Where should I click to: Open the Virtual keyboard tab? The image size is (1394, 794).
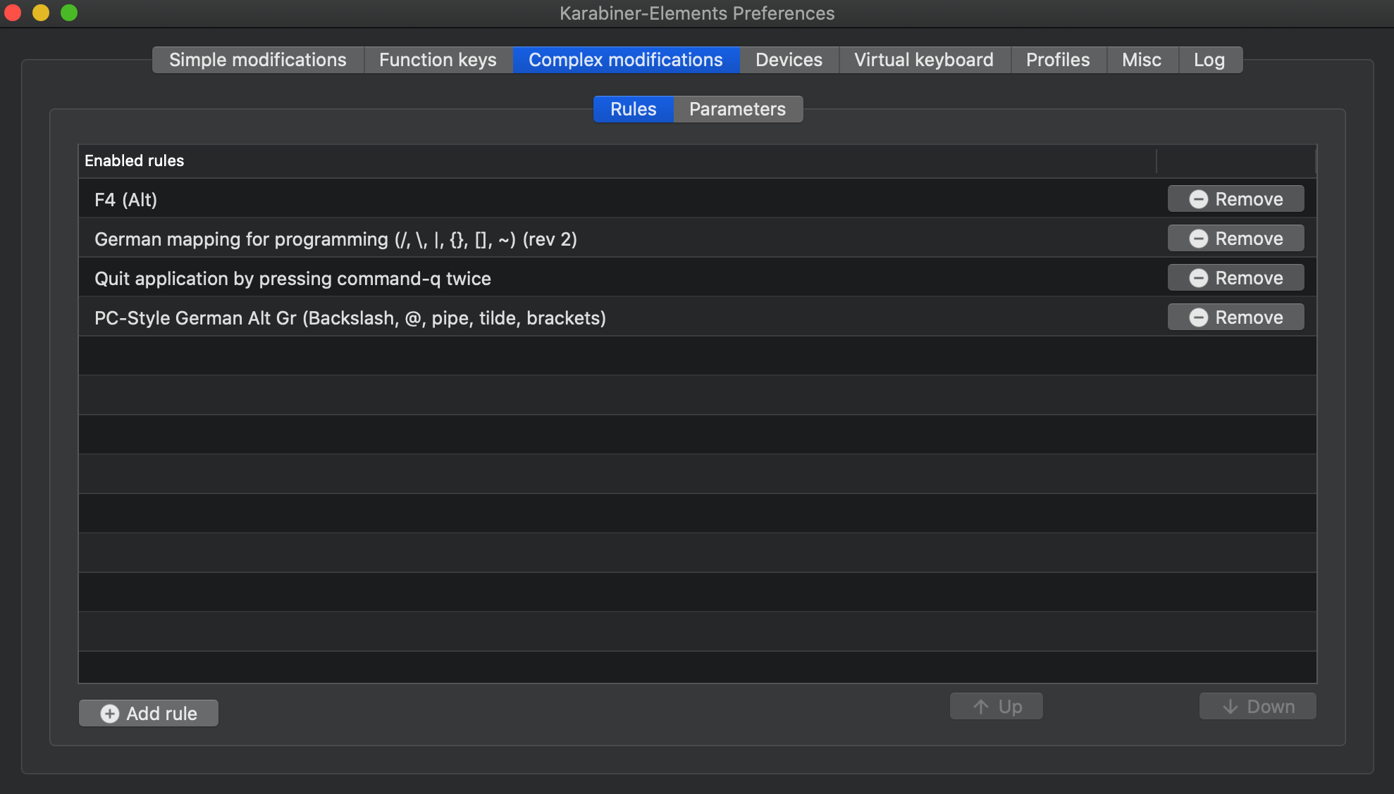click(924, 59)
